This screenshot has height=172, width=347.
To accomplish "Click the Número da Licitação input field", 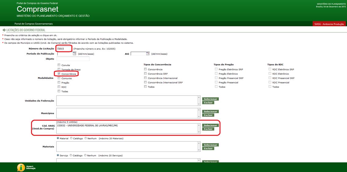I will coord(64,49).
